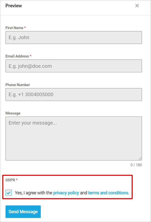Uncheck the GDPR agreement checkbox

(x=9, y=193)
